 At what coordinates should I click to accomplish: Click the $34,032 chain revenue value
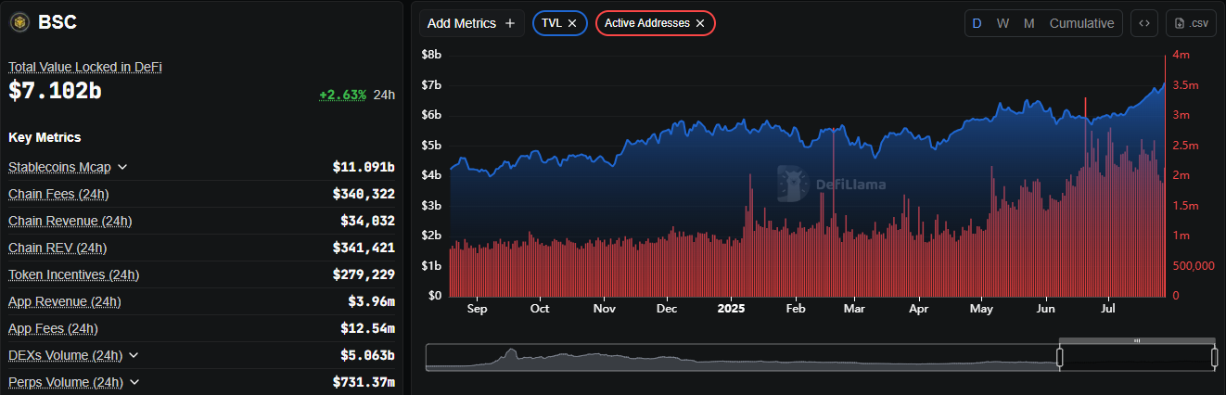(367, 221)
